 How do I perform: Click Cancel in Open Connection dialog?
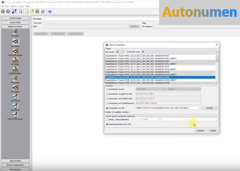(213, 131)
